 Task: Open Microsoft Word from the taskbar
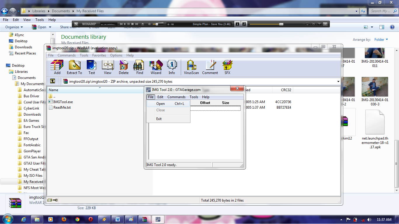pyautogui.click(x=118, y=219)
